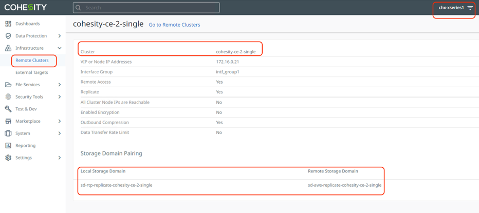Image resolution: width=479 pixels, height=213 pixels.
Task: Click the search magnifier icon
Action: [78, 8]
